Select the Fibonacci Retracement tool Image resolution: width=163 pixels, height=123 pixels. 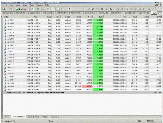(x=97, y=9)
